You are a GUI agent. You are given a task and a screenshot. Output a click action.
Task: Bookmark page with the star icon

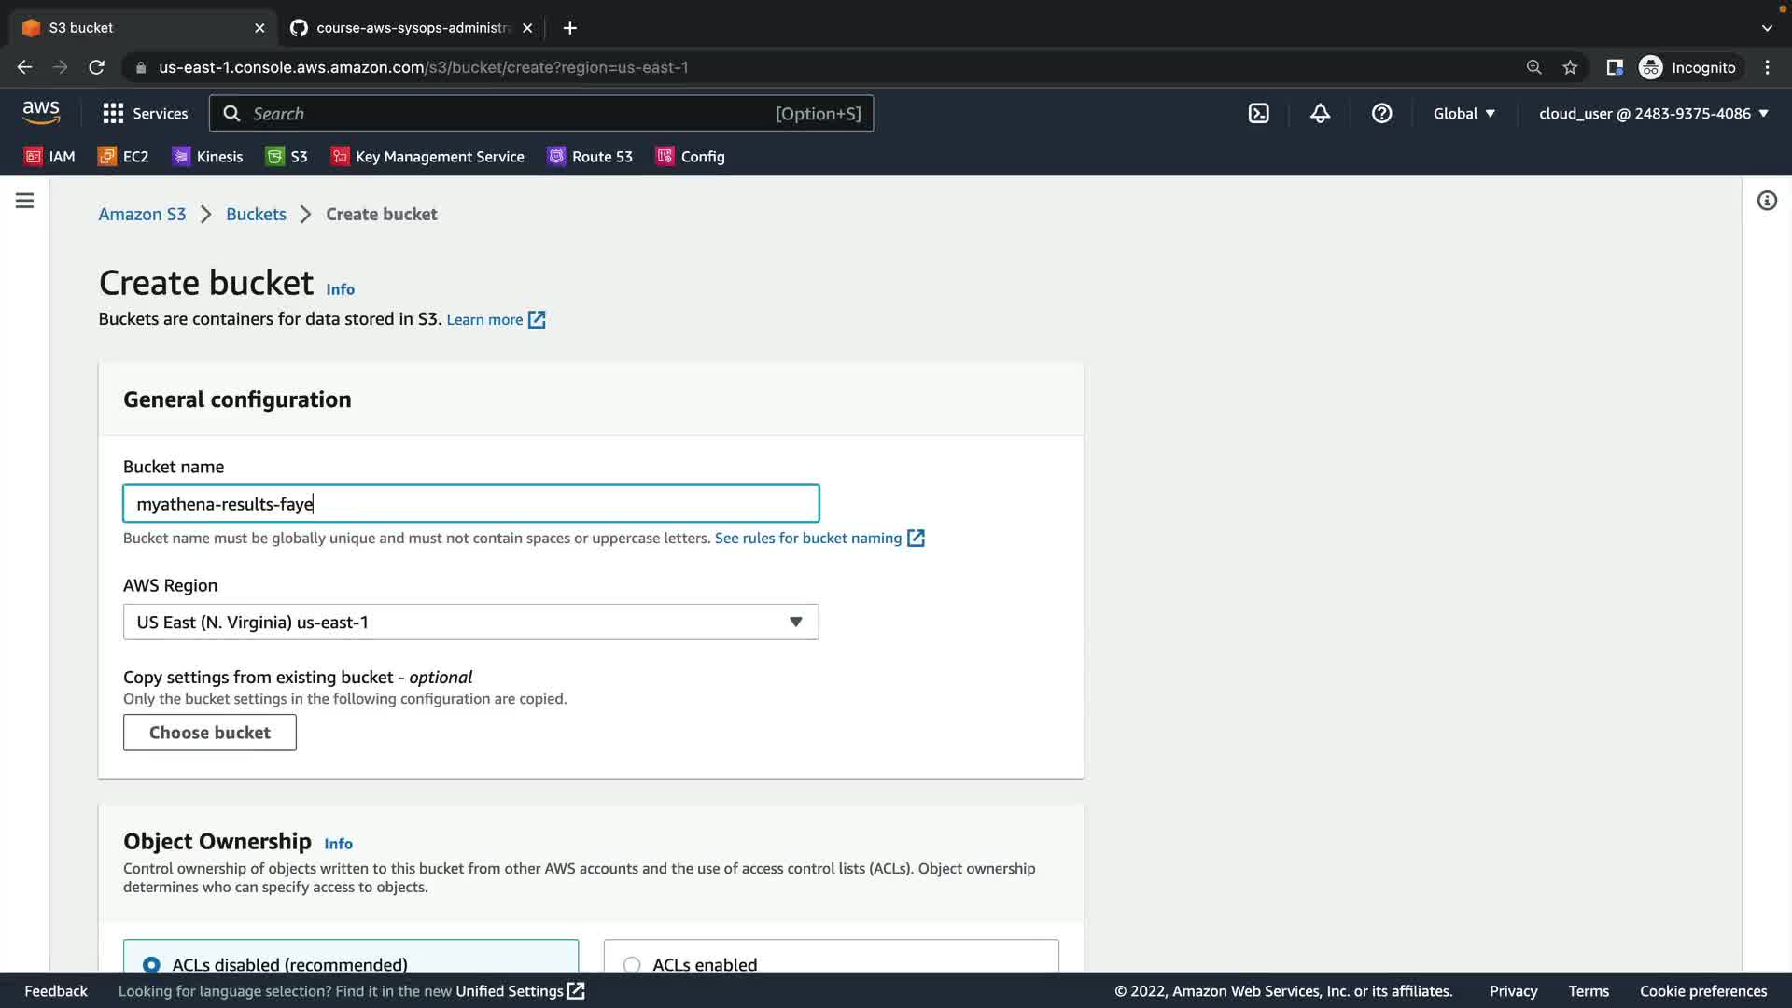point(1570,67)
